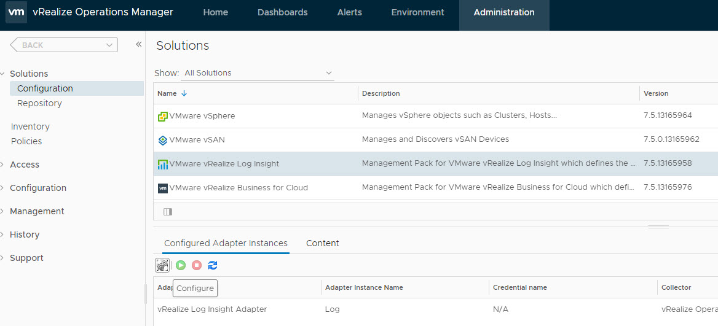Click the pane splitter handle above the tabs

(x=658, y=227)
